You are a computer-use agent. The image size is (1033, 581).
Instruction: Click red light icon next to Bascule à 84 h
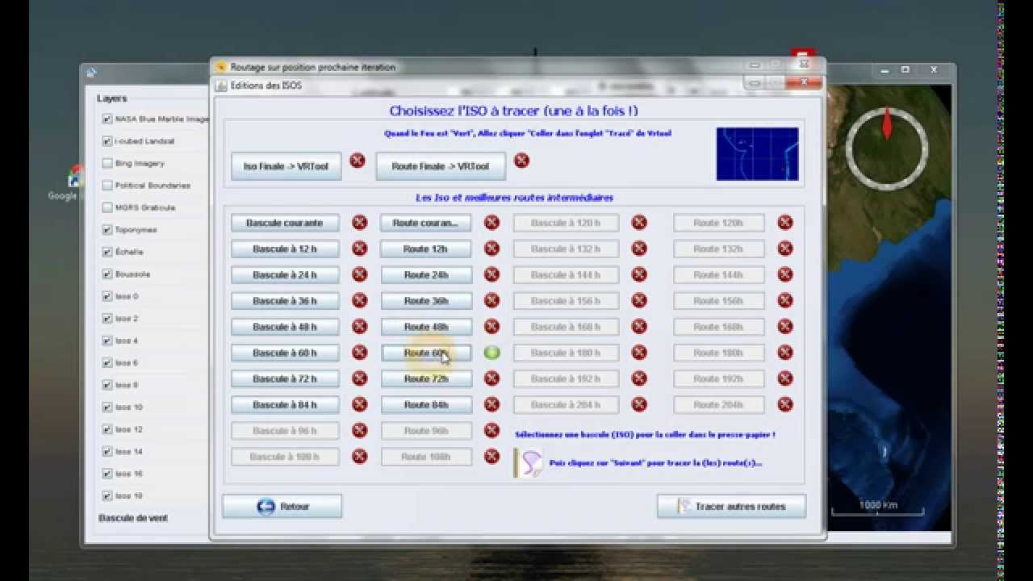point(360,404)
